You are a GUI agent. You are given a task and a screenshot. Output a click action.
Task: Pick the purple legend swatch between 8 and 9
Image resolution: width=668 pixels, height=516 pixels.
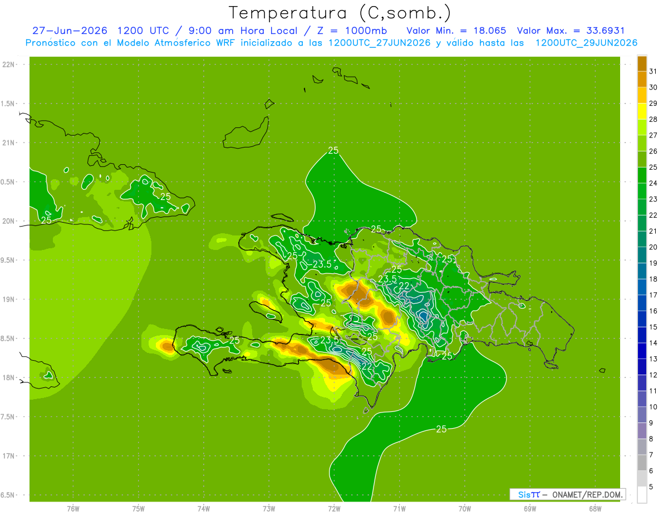(x=642, y=431)
